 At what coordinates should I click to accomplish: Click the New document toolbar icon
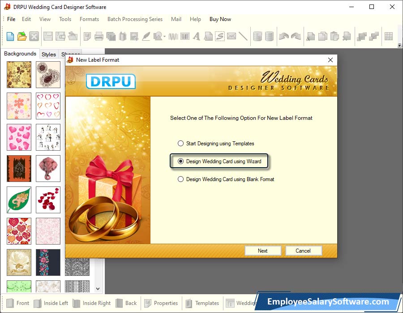click(10, 36)
